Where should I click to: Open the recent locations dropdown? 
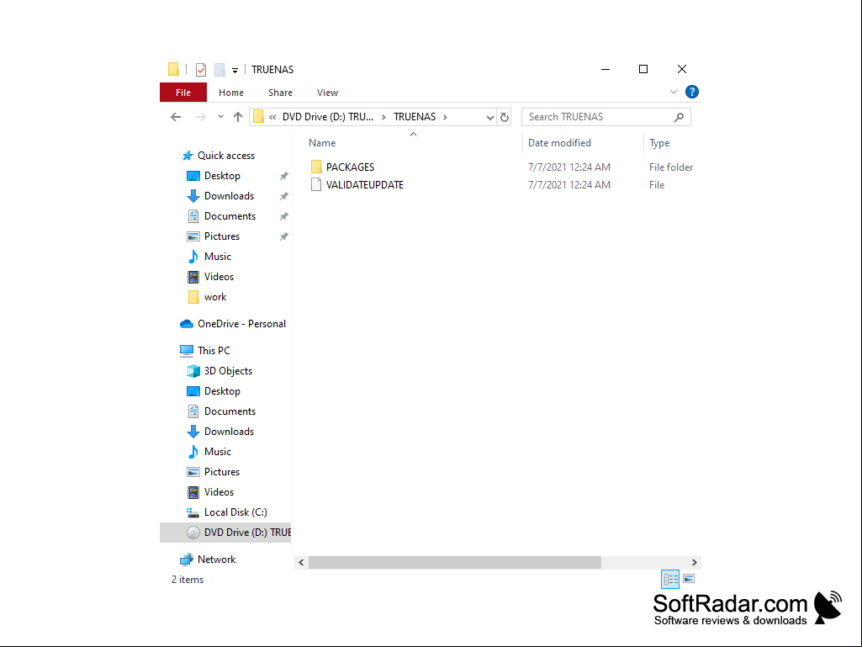220,117
